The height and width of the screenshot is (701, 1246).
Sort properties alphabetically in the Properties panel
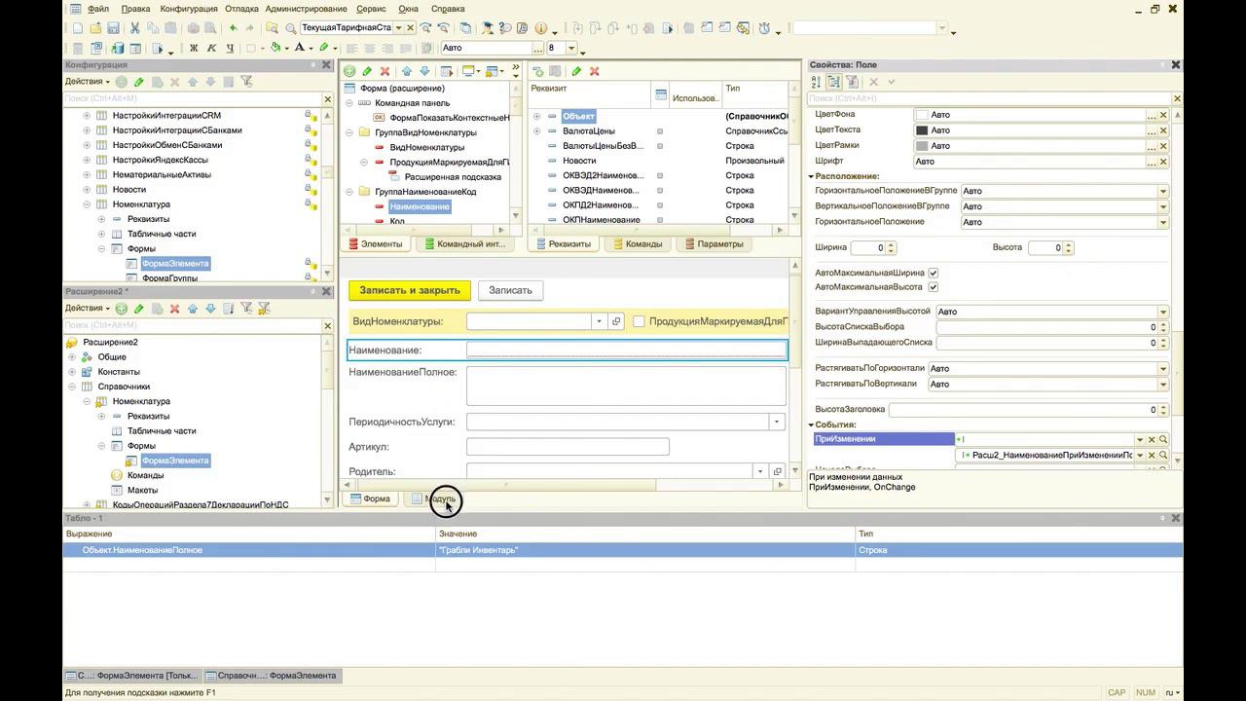pos(816,83)
